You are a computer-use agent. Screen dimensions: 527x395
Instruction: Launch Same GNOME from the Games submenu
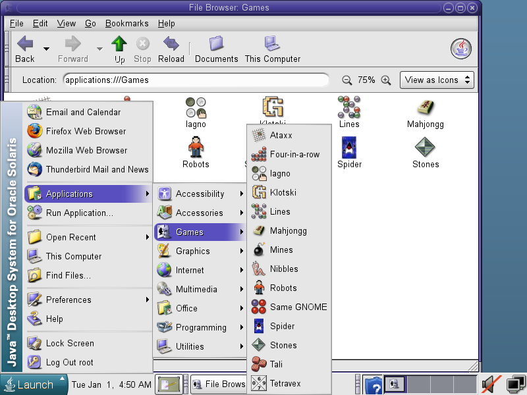289,307
